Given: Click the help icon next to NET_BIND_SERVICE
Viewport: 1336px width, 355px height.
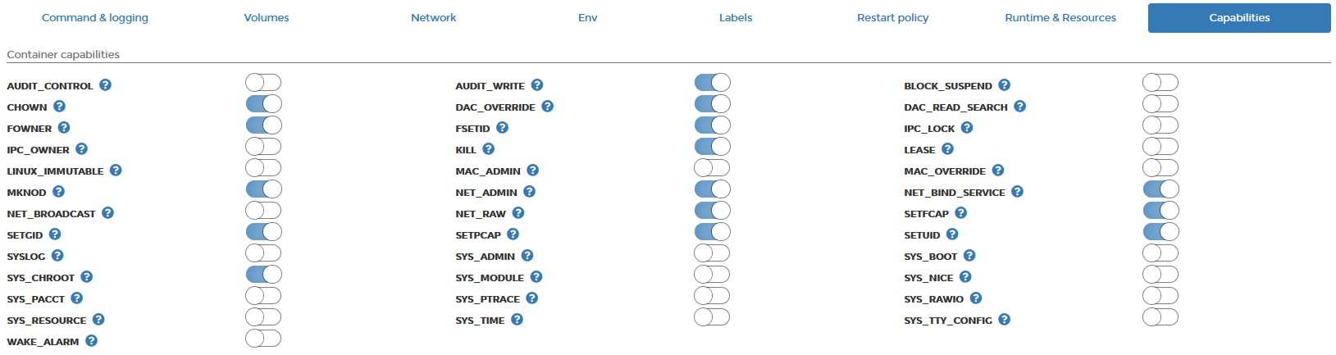Looking at the screenshot, I should point(1017,192).
